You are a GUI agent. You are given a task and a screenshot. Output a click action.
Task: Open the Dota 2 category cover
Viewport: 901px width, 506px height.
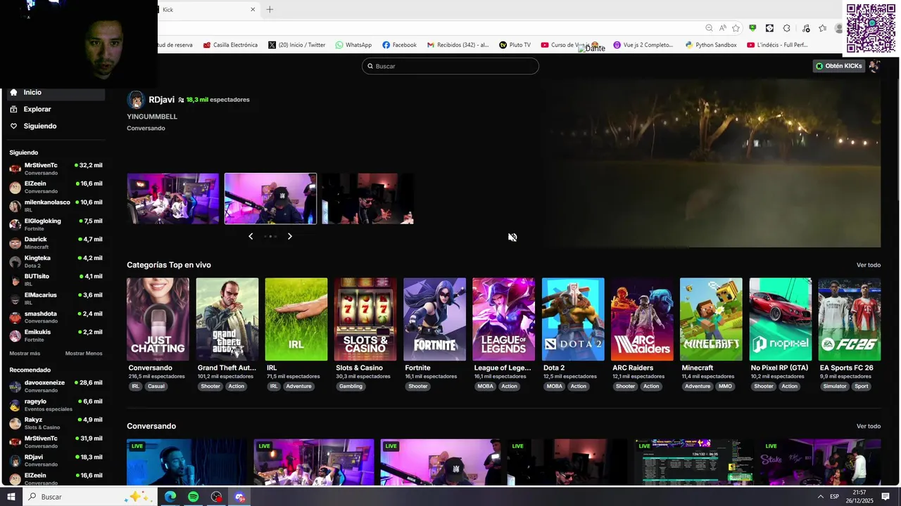(x=573, y=319)
